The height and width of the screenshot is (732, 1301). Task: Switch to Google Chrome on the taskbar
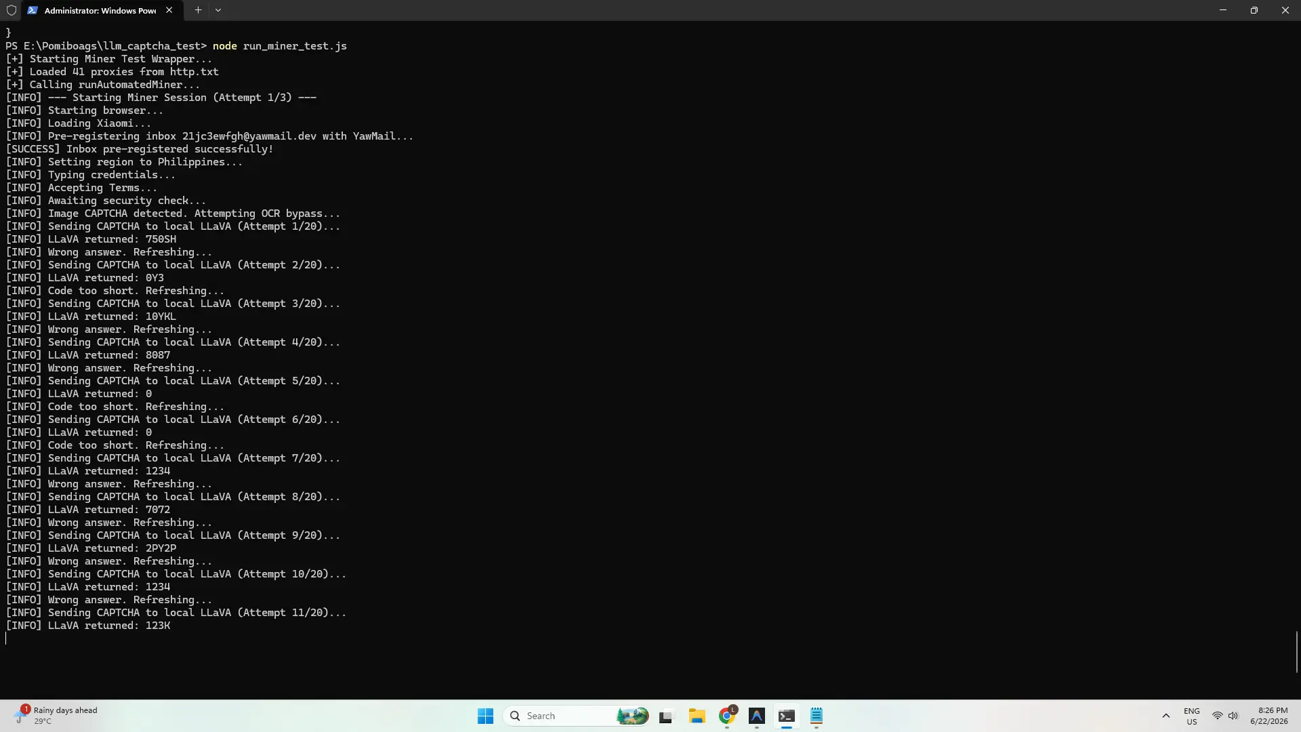pos(727,716)
